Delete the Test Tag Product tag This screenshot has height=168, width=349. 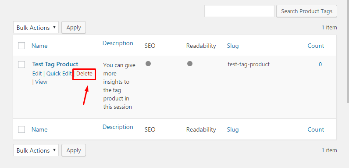(x=84, y=74)
